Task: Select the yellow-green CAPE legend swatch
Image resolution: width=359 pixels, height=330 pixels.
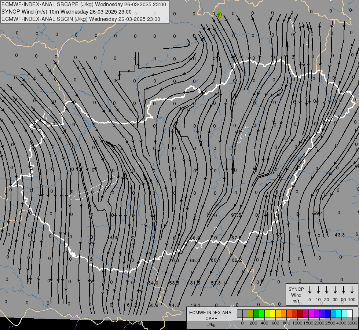Action: tap(267, 313)
